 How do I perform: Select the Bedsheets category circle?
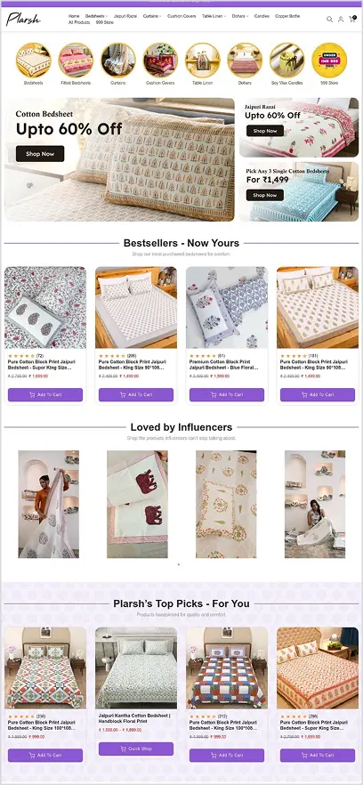pyautogui.click(x=34, y=61)
